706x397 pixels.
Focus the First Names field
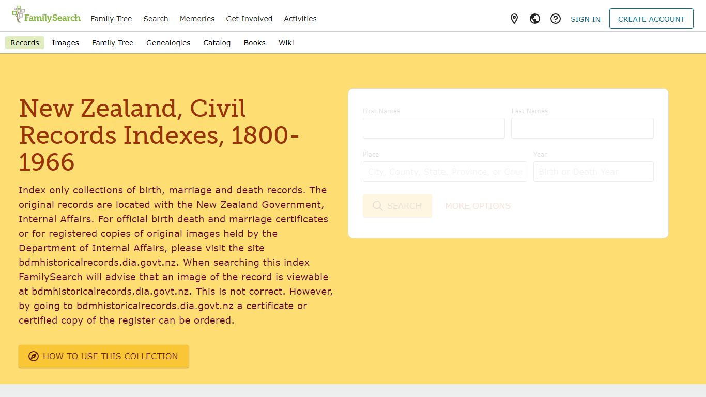(x=434, y=128)
